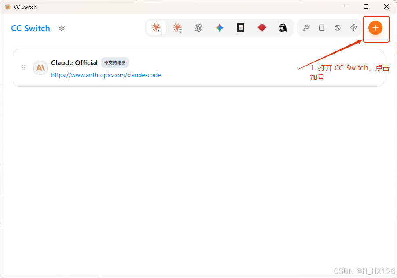This screenshot has width=397, height=278.
Task: Switch to the Claude Desktop app tab
Action: 177,28
